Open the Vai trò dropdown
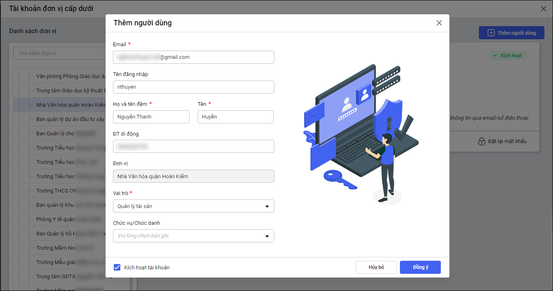 click(194, 206)
